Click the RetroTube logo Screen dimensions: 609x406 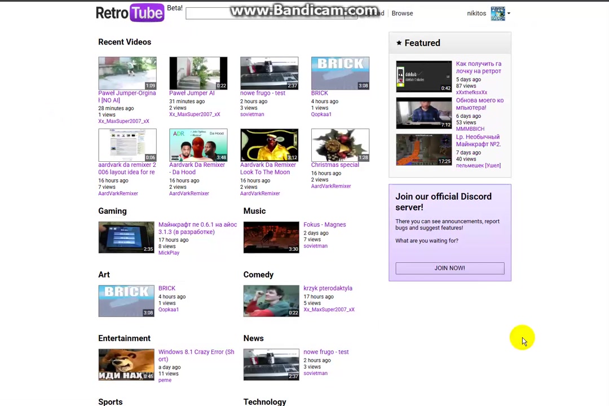[130, 13]
